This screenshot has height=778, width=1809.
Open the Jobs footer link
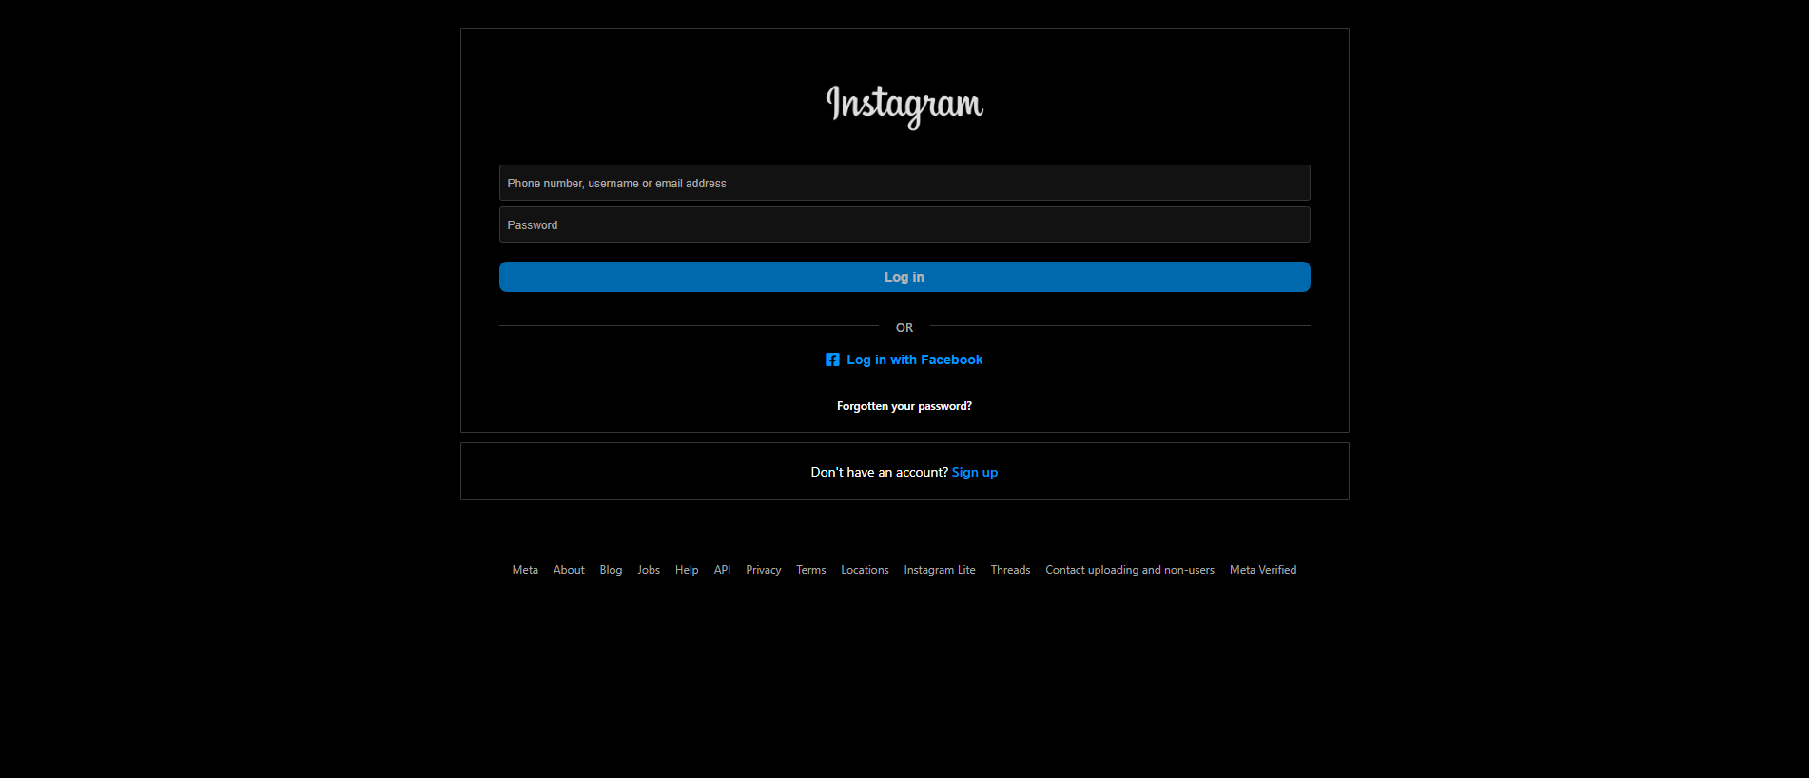pyautogui.click(x=649, y=570)
